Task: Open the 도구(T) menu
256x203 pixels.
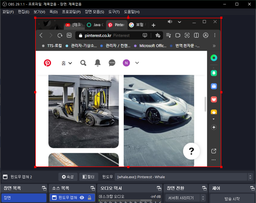Action: [114, 12]
